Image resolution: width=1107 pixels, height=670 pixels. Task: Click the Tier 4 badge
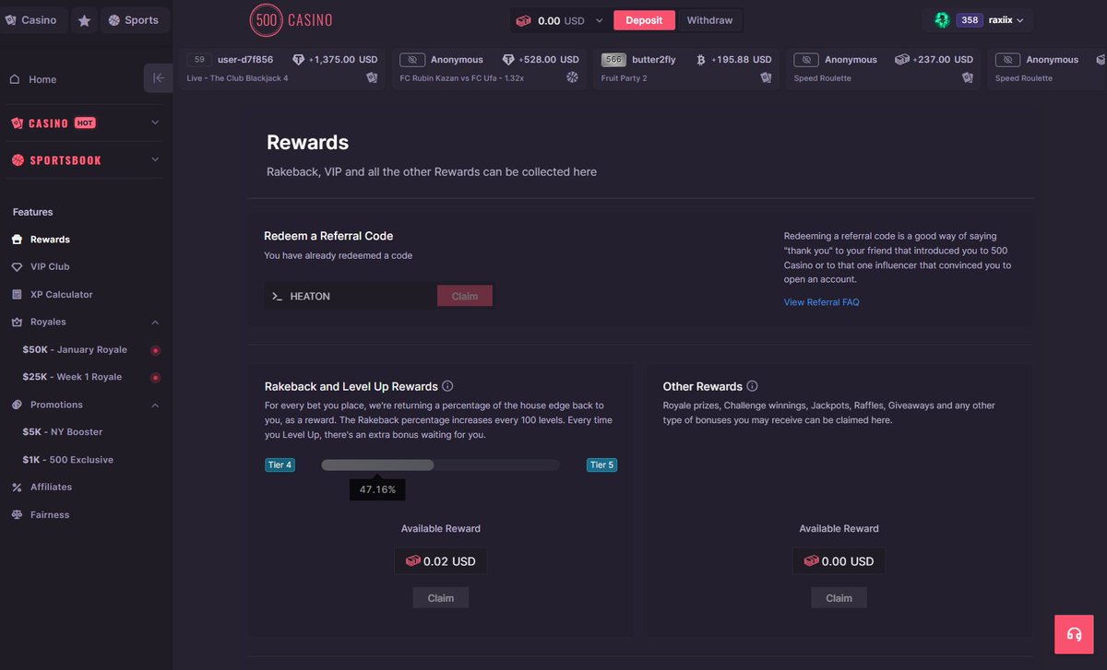(x=280, y=464)
